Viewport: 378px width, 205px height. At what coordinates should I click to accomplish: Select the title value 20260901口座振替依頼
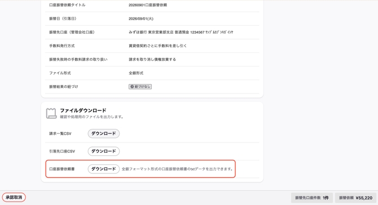click(148, 5)
